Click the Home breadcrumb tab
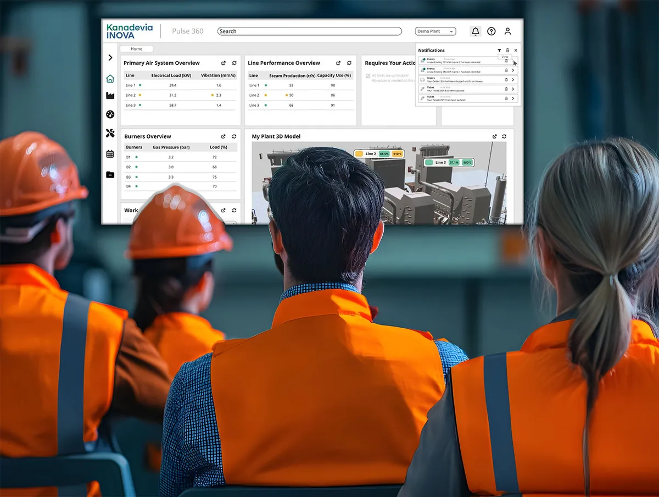Screen dimensions: 659x497 (136, 49)
